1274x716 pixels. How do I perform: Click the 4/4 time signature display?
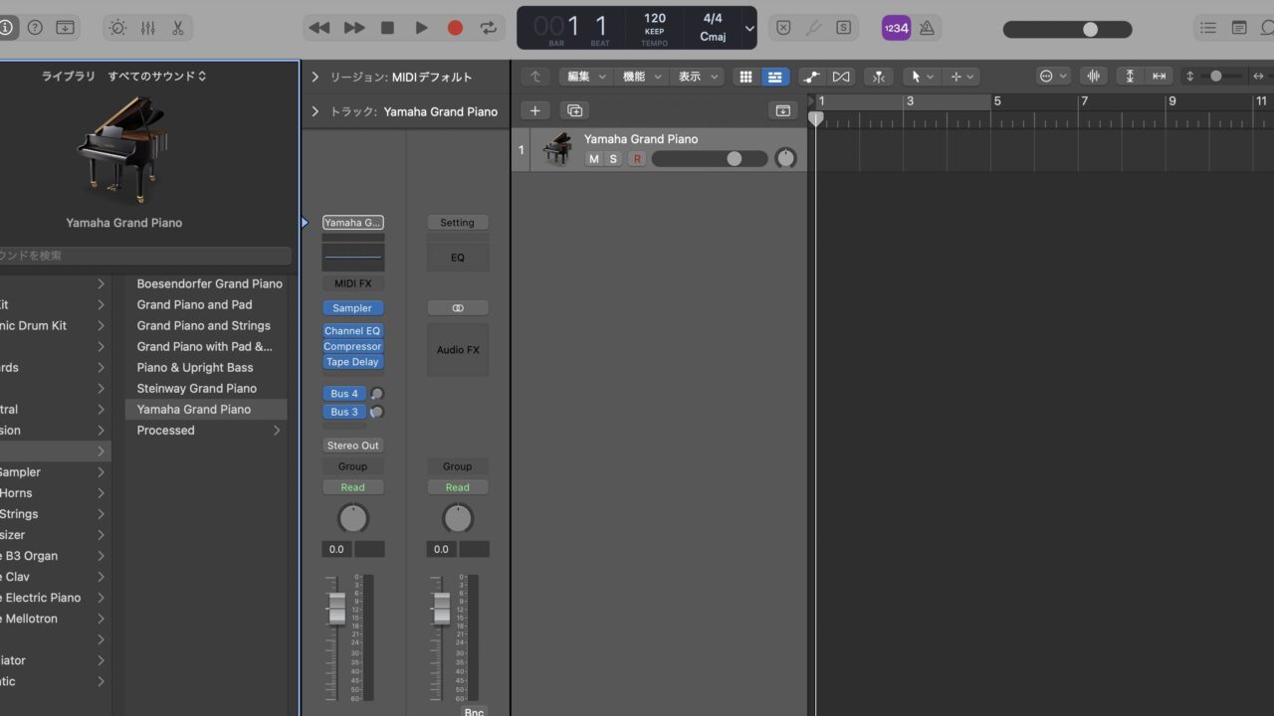point(713,18)
